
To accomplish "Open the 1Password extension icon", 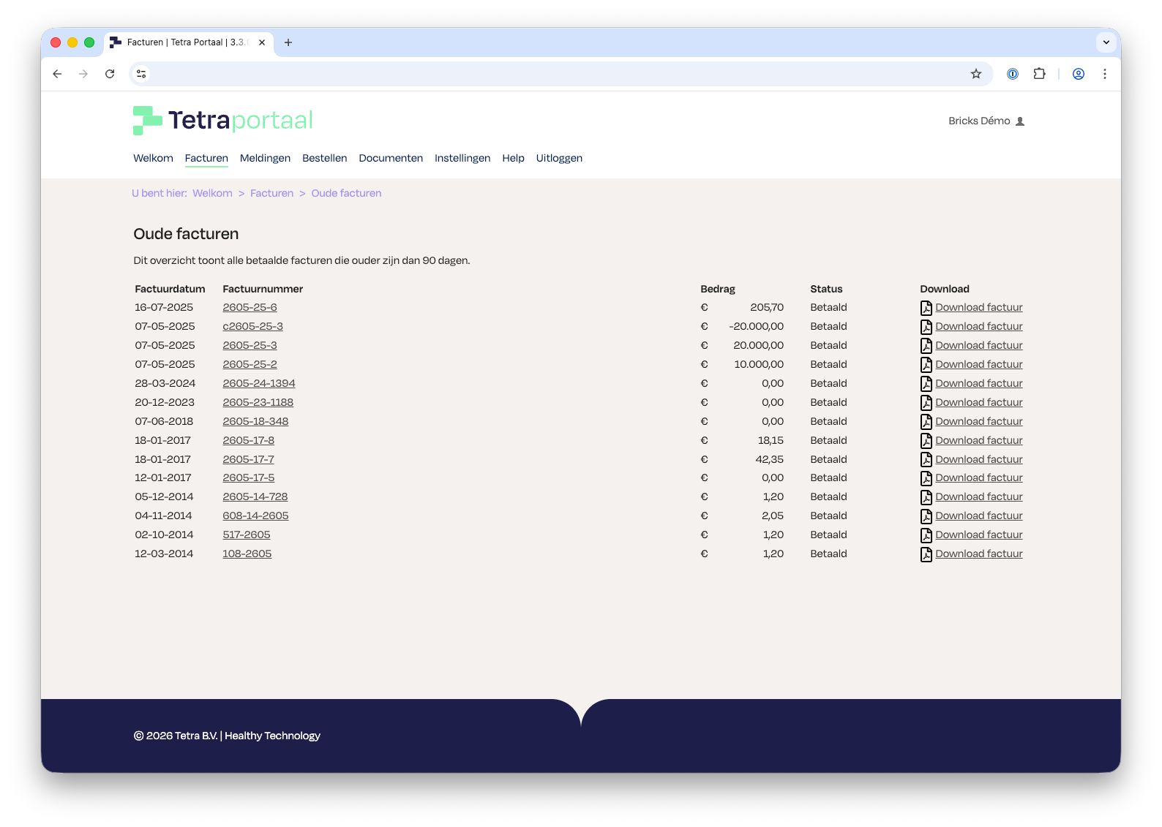I will (x=1013, y=74).
